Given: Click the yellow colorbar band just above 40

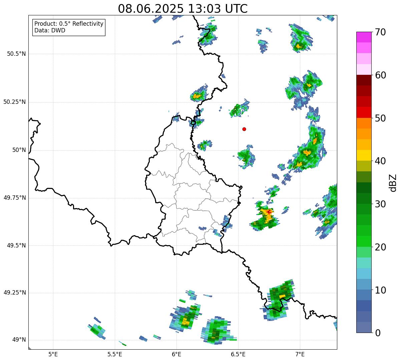Looking at the screenshot, I should pos(364,155).
